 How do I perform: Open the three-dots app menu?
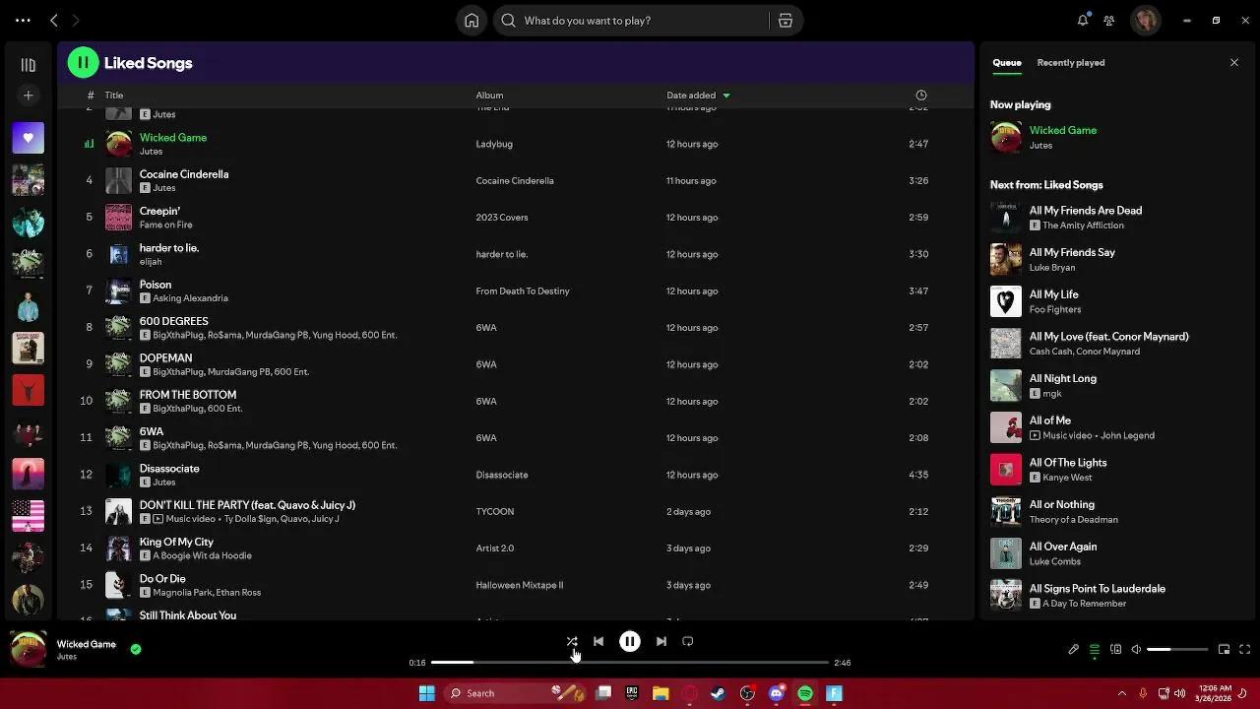[x=23, y=21]
